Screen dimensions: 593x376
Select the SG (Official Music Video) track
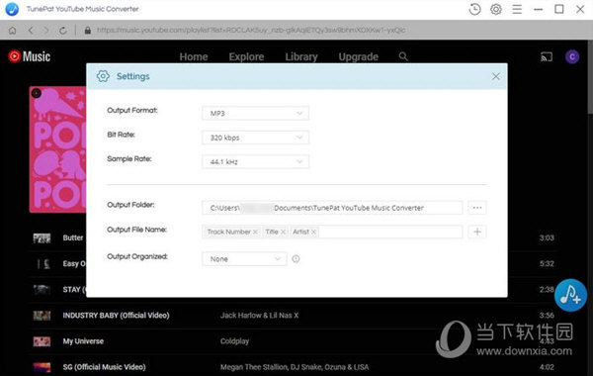pos(104,367)
